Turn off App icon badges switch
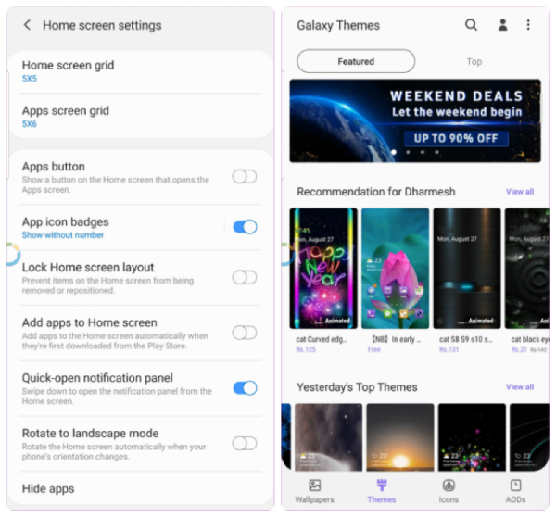The image size is (556, 517). coord(245,227)
